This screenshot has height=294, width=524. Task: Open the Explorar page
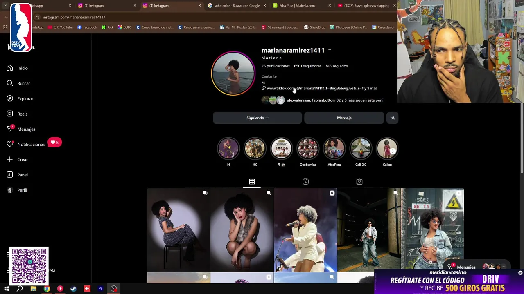tap(20, 99)
